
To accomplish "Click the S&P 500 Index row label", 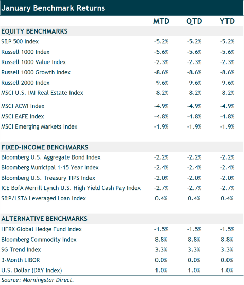I will (20, 41).
